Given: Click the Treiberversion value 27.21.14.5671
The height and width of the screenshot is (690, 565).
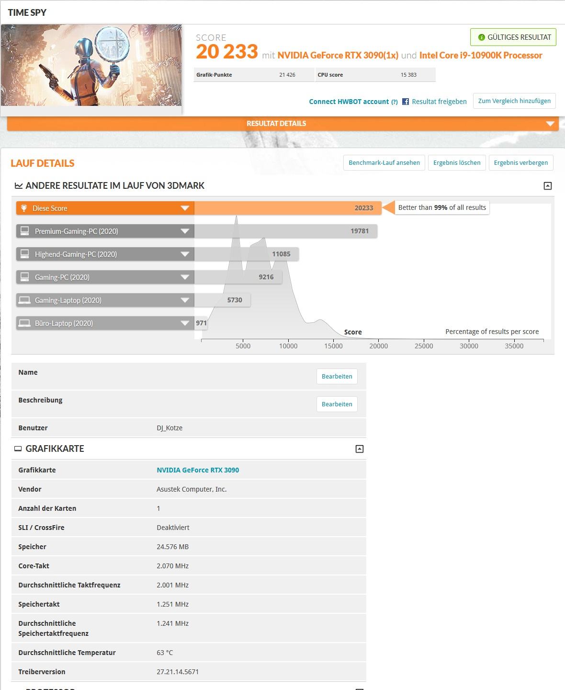Looking at the screenshot, I should (x=178, y=672).
